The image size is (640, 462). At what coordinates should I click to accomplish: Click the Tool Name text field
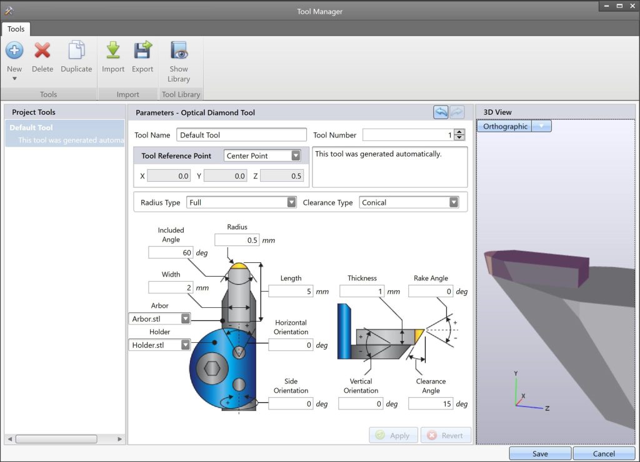241,135
